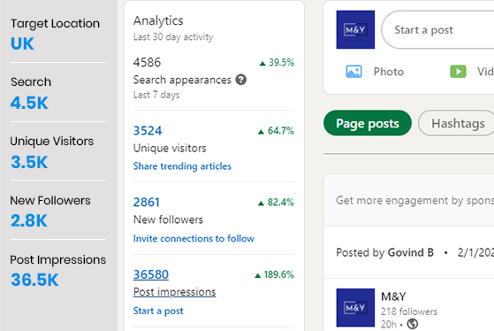Click the 218 followers text
The image size is (494, 331).
coord(409,312)
